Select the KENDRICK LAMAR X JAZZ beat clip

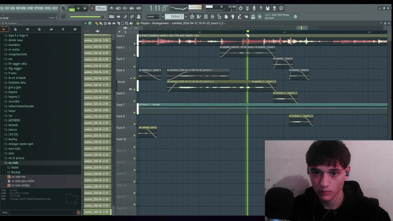coord(263,40)
